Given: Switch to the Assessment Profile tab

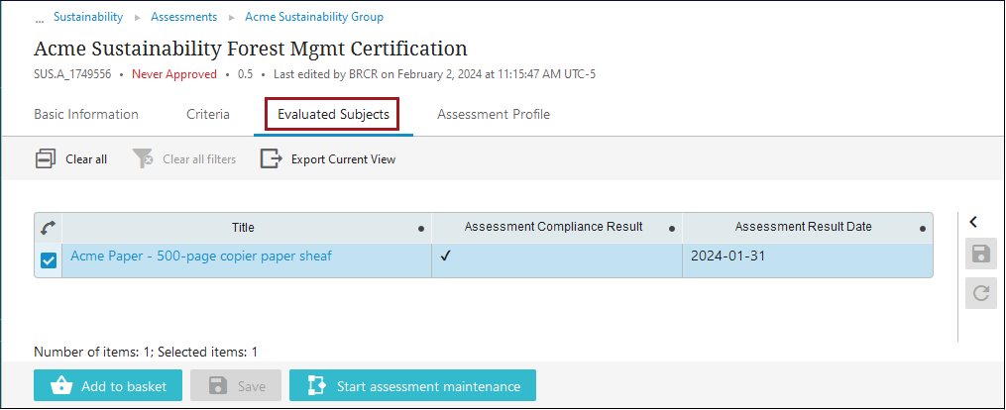Looking at the screenshot, I should coord(494,114).
